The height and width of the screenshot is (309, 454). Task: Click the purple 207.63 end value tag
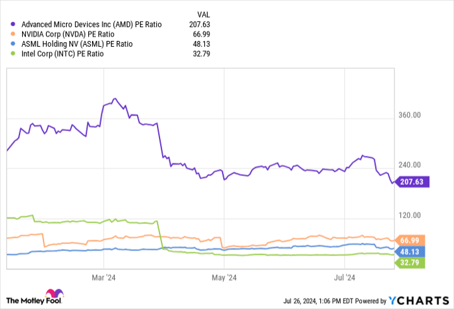[410, 182]
